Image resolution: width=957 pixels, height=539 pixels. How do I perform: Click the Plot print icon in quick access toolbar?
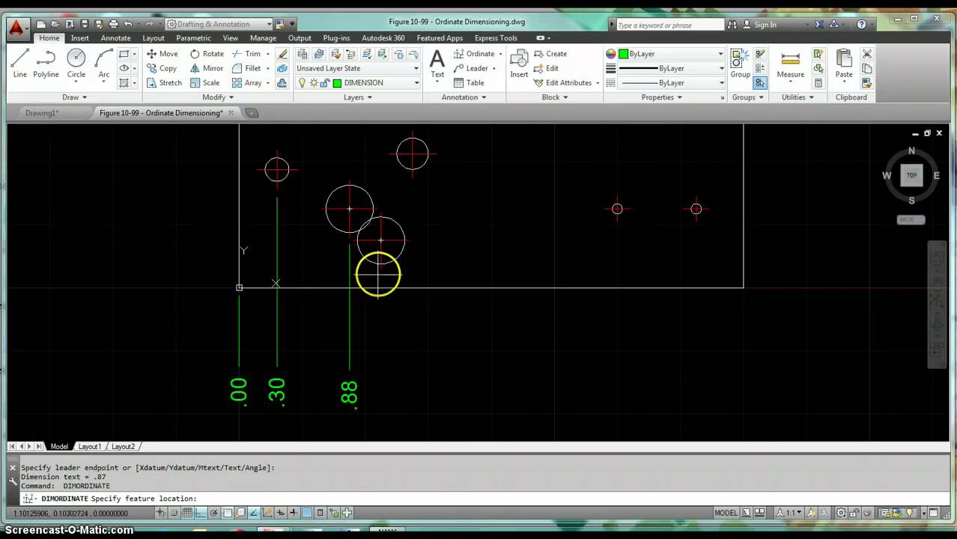[x=113, y=24]
